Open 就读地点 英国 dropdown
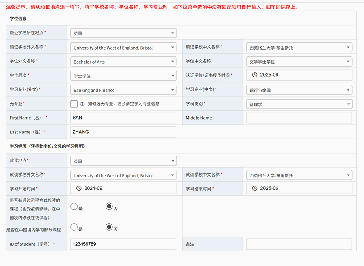This screenshot has width=364, height=266. [123, 161]
